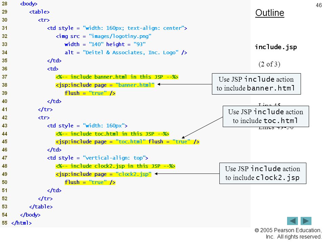Screen dimensions: 325x244
Task: Click the img src logotiny.png line
Action: coord(104,36)
